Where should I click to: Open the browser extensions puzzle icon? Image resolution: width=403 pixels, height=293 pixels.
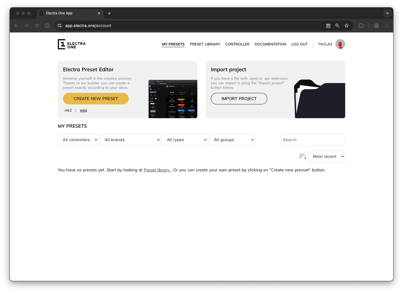[x=361, y=26]
